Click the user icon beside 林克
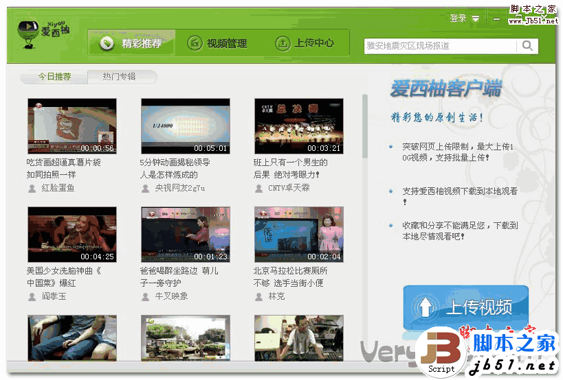Screen dimensions: 563x380 point(259,296)
